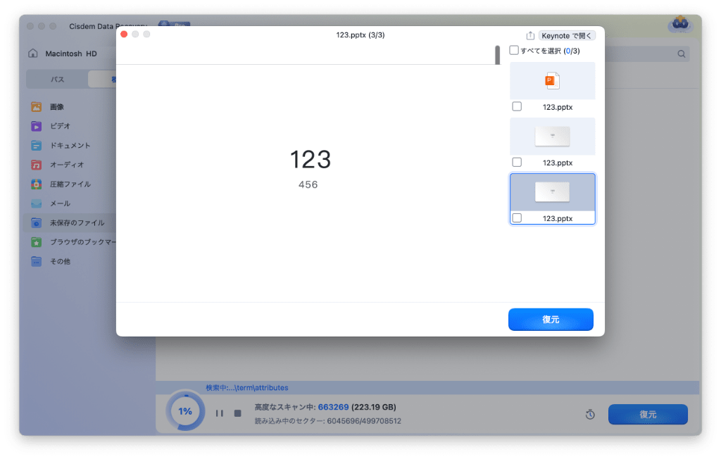
Task: Stop the scan with the square button
Action: [238, 413]
